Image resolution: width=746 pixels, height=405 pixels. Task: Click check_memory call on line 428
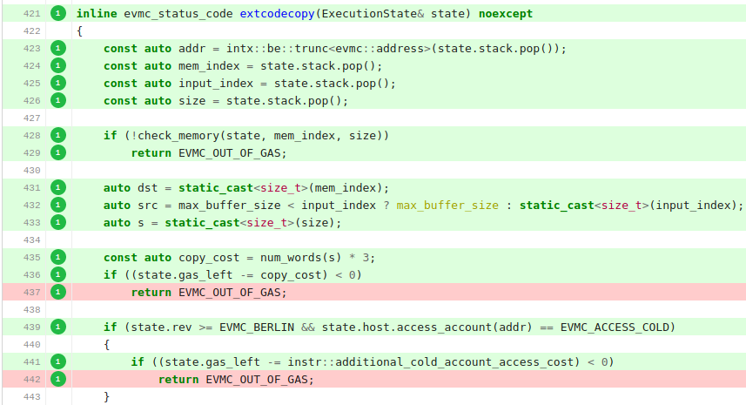178,136
